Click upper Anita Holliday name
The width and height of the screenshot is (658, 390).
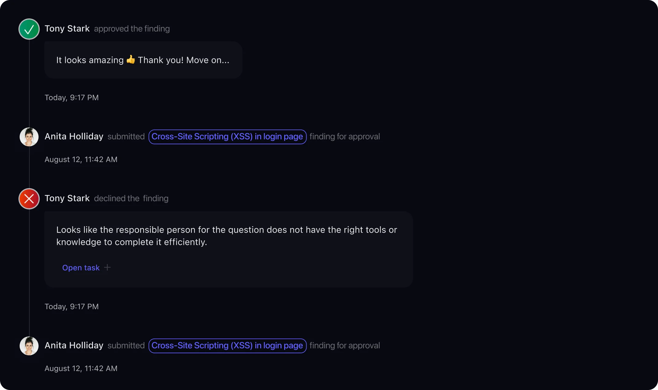(74, 136)
